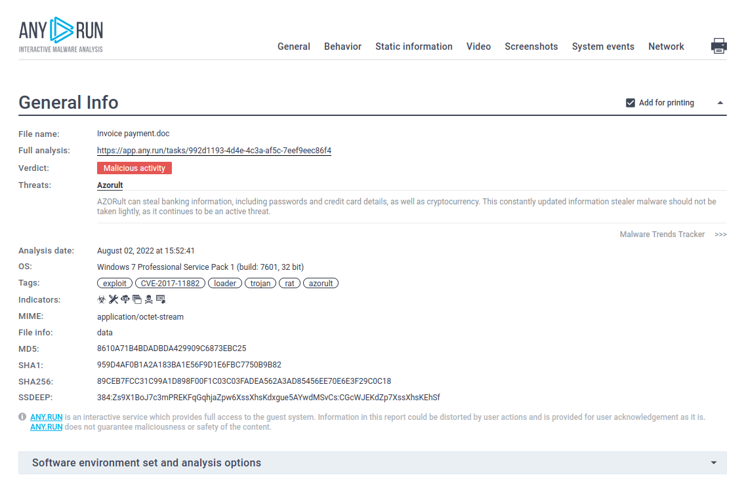744x488 pixels.
Task: Collapse the General Info section chevron
Action: (720, 103)
